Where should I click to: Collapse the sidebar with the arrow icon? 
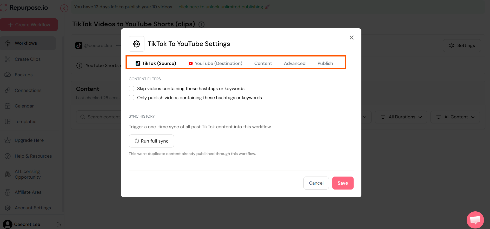(64, 8)
